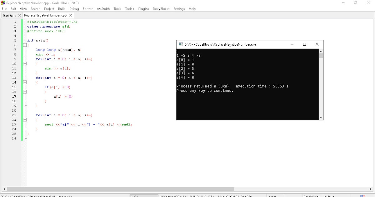Viewport: 375px width, 197px height.
Task: Click the scroll-down arrow on console scrollbar
Action: click(321, 118)
